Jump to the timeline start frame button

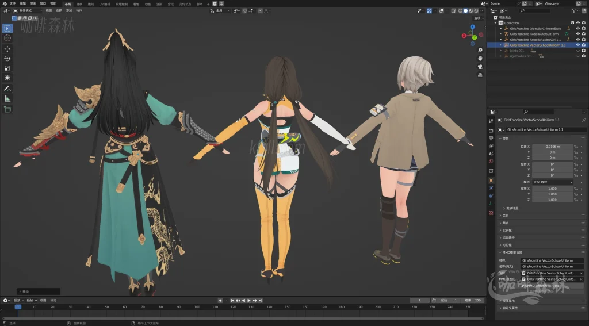232,301
